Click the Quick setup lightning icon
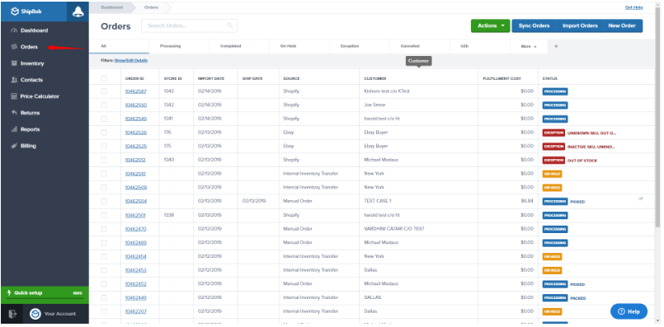This screenshot has width=664, height=327. point(9,292)
